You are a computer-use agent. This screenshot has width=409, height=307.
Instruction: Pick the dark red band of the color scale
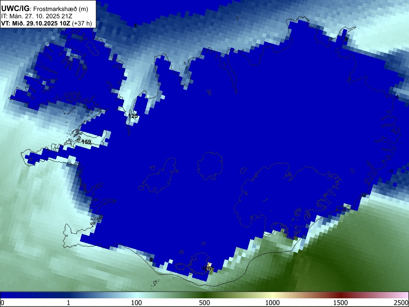click(x=341, y=295)
